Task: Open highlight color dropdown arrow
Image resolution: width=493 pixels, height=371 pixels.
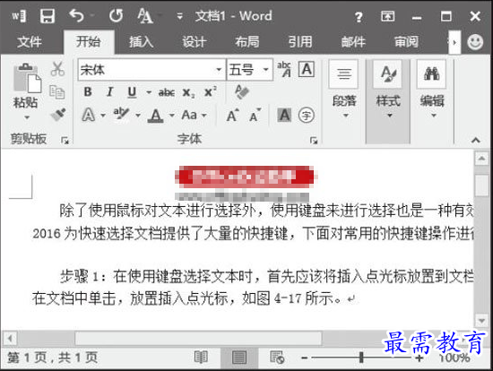Action: [x=138, y=116]
